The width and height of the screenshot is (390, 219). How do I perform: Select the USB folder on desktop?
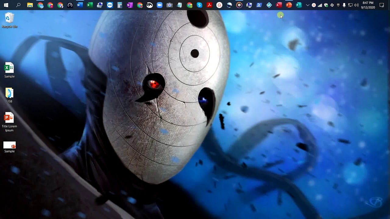click(x=9, y=95)
